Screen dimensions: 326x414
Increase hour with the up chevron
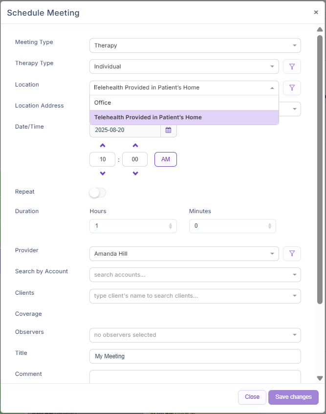(103, 146)
